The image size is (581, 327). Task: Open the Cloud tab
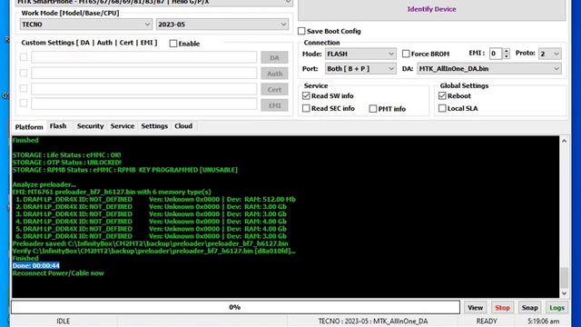183,126
